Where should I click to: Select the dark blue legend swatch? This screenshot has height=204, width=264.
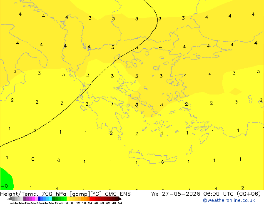pos(39,199)
